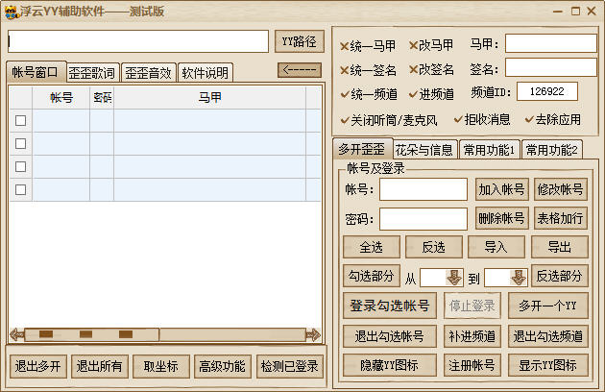Switch to the 歪歪歌词 tab

click(x=92, y=73)
